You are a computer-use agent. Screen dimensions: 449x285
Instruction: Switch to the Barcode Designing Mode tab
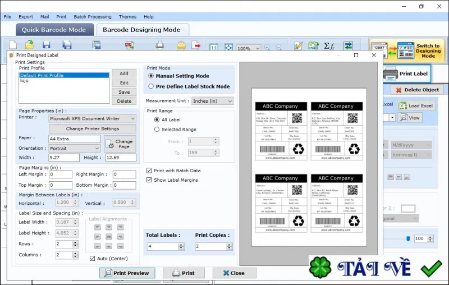pyautogui.click(x=142, y=30)
